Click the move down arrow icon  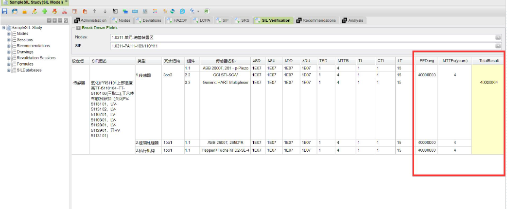[105, 11]
